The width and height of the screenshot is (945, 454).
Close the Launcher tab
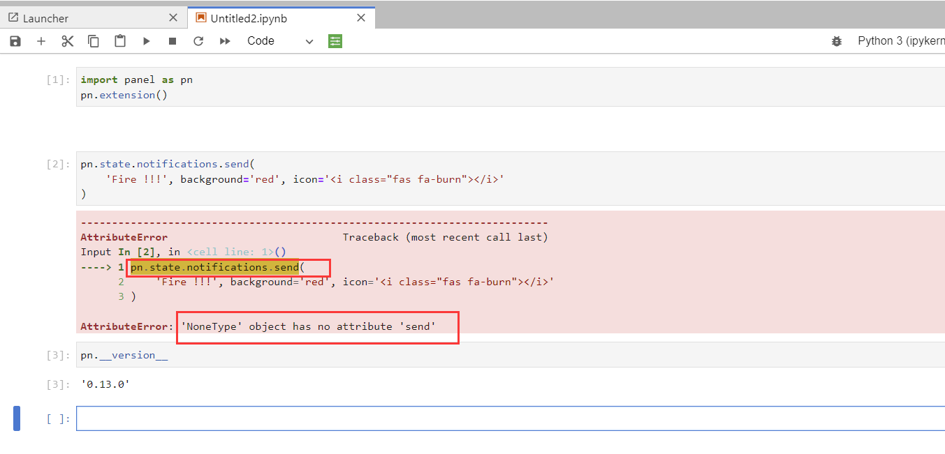tap(173, 18)
